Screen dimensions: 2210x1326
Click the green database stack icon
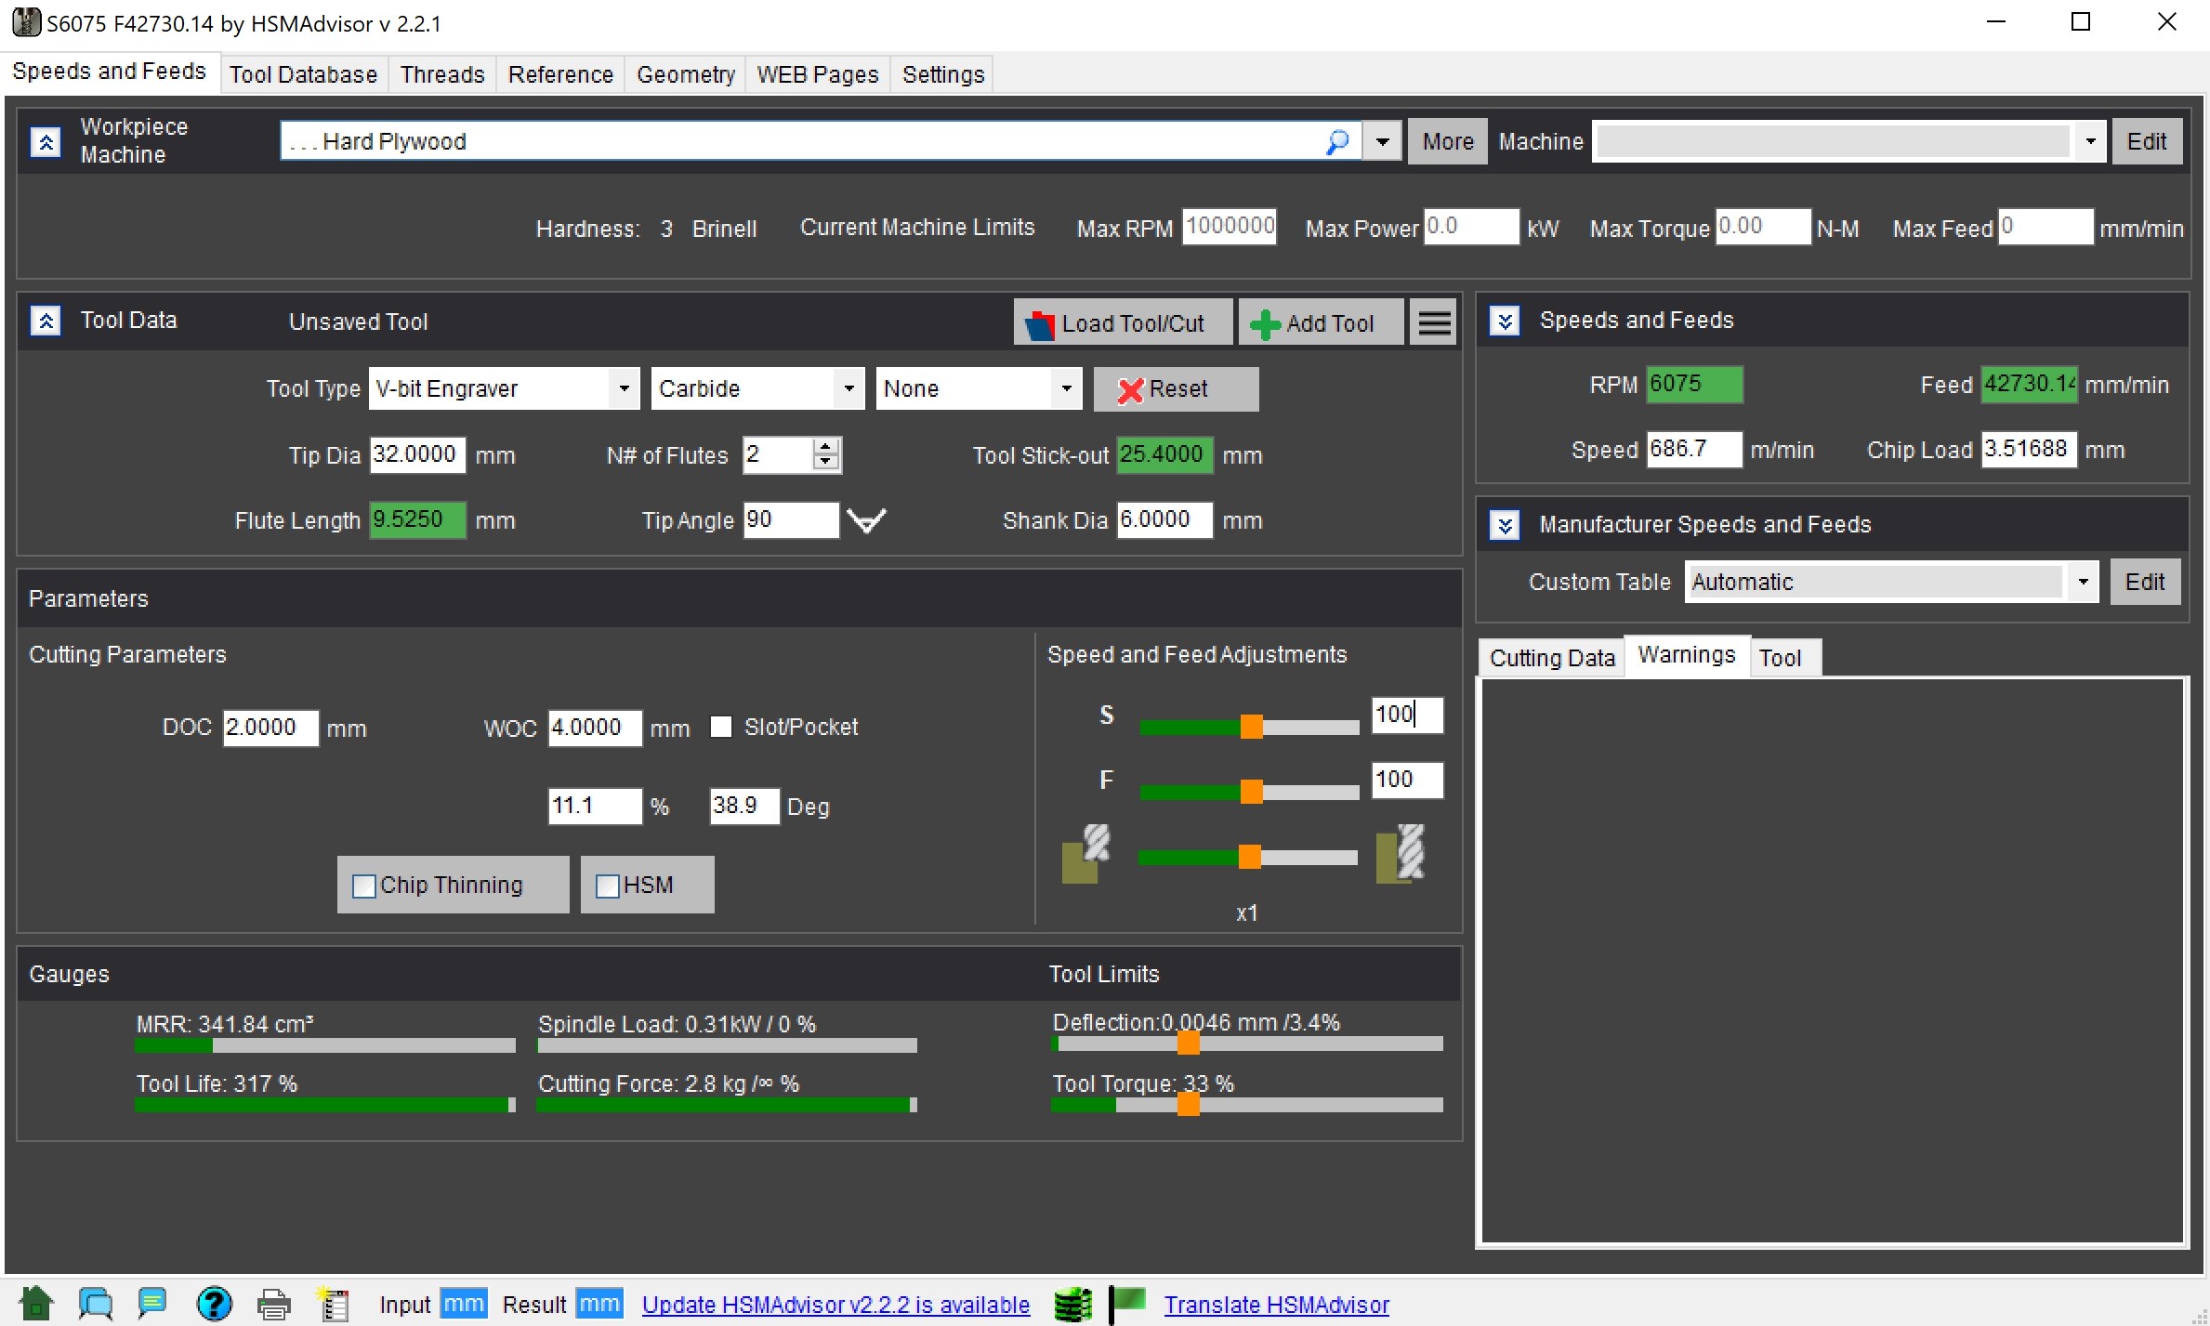click(1072, 1304)
